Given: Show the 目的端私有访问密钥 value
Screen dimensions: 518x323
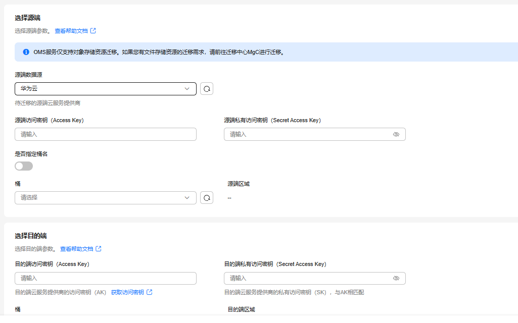Looking at the screenshot, I should [396, 279].
